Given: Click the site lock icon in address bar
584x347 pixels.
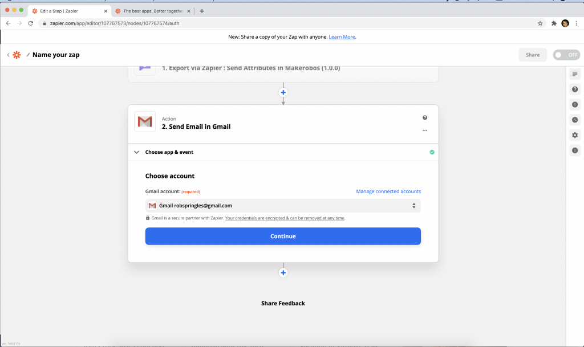Looking at the screenshot, I should pyautogui.click(x=44, y=23).
